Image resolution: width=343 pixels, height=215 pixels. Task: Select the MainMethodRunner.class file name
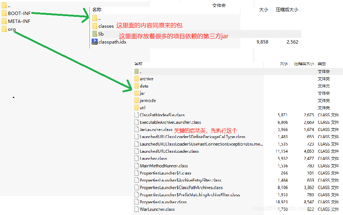[164, 166]
